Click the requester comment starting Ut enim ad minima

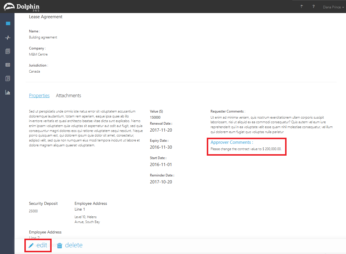tap(271, 125)
